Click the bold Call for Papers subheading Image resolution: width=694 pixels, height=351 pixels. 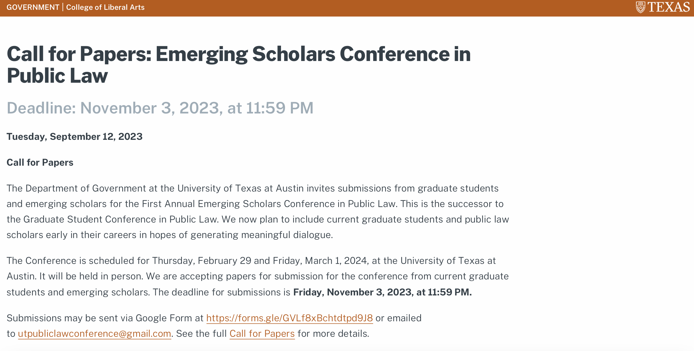coord(40,162)
